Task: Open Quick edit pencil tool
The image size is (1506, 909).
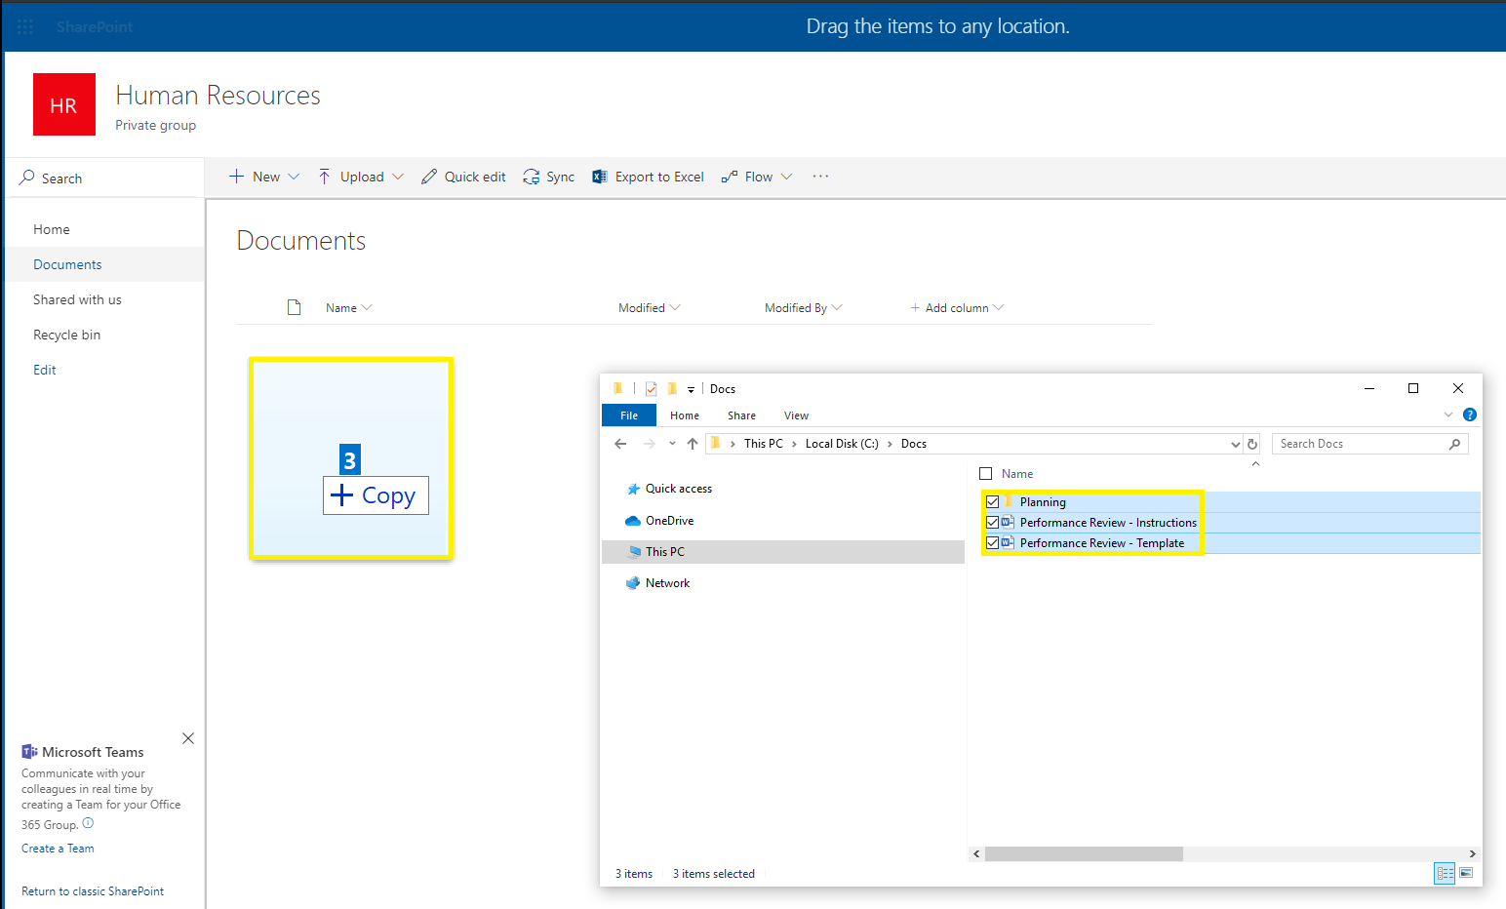Action: point(429,177)
